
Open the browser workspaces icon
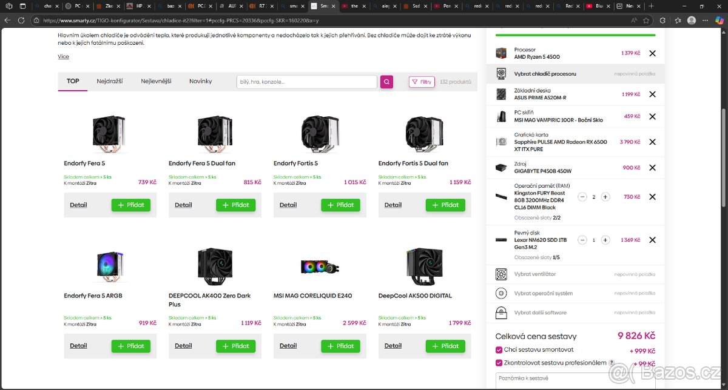8,6
